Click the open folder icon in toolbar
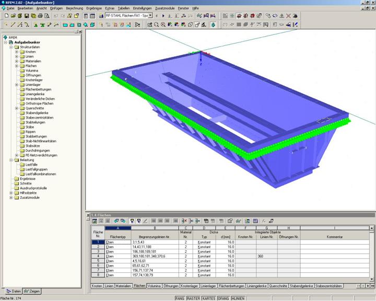Viewport: 376px width, 301px height. (x=13, y=16)
